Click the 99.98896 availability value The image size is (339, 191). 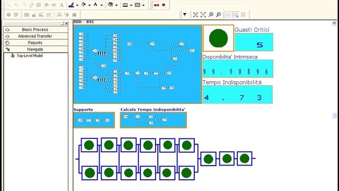click(x=238, y=68)
